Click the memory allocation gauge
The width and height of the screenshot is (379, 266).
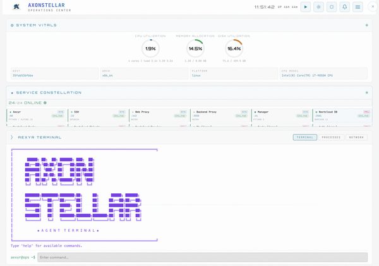click(x=195, y=49)
